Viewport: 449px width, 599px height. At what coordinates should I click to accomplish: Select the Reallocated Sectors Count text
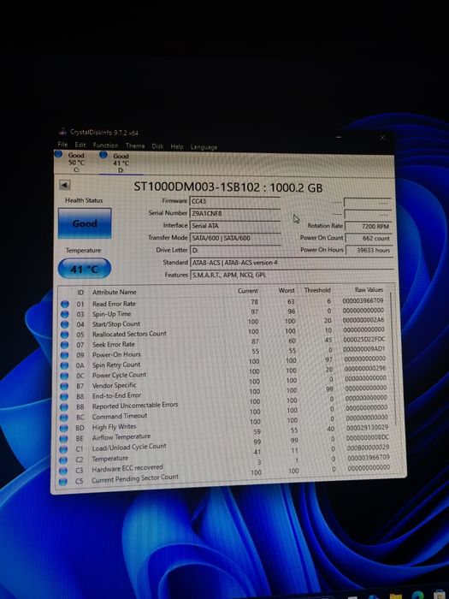pos(129,334)
